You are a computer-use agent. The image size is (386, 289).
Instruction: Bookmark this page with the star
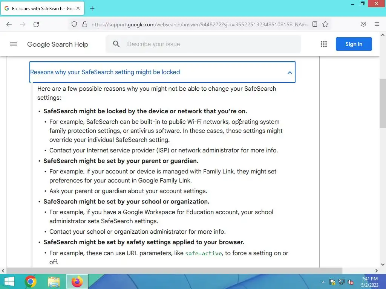pyautogui.click(x=325, y=24)
